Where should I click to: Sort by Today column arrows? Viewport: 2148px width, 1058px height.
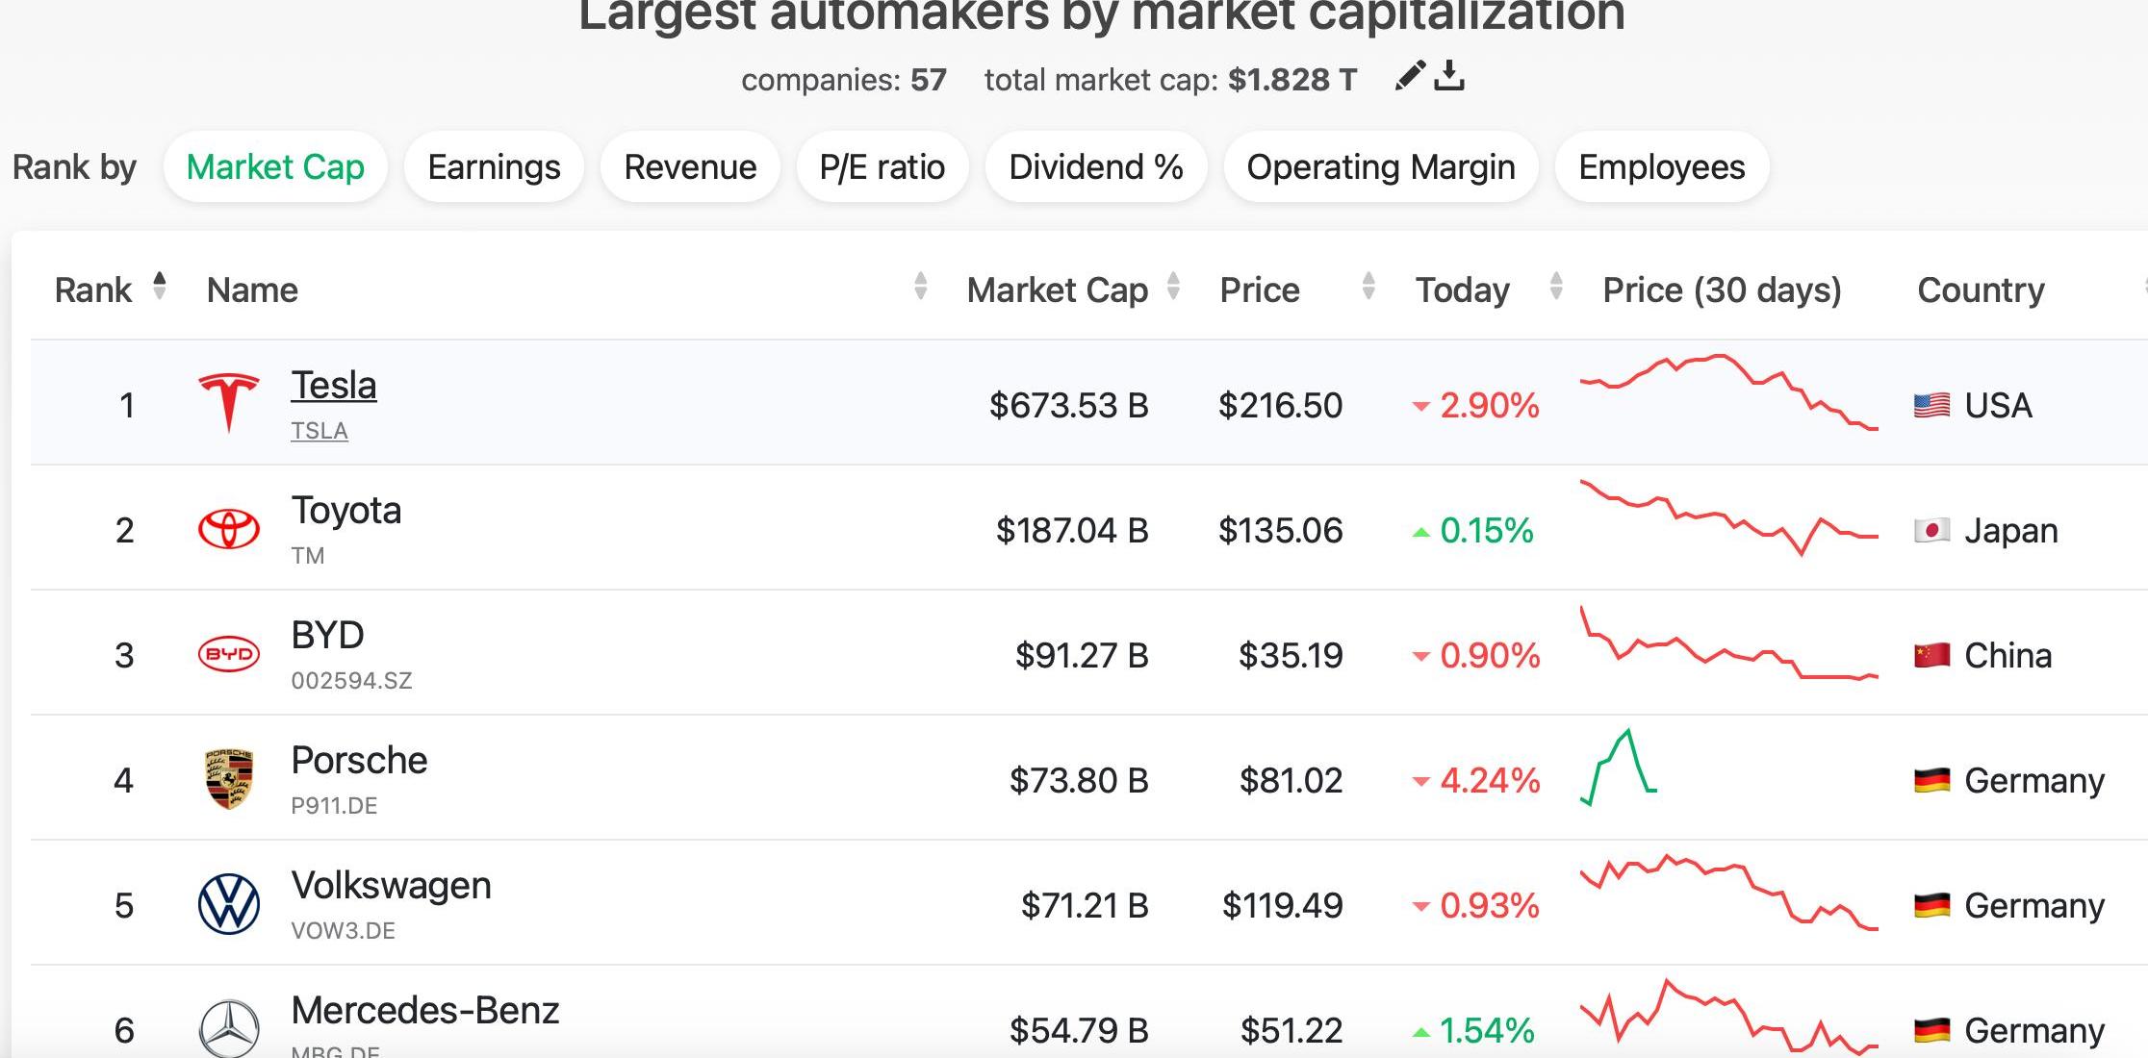click(1556, 286)
